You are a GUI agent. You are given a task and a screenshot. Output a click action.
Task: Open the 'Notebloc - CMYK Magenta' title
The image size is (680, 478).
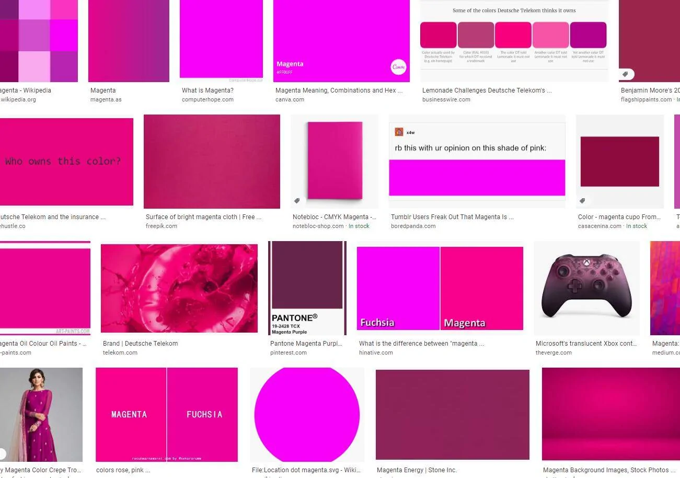pos(335,217)
